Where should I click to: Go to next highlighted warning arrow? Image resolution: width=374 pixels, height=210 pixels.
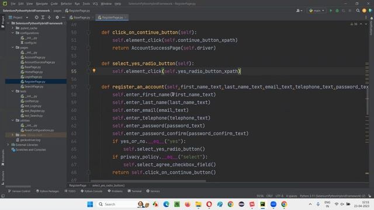pyautogui.click(x=366, y=24)
